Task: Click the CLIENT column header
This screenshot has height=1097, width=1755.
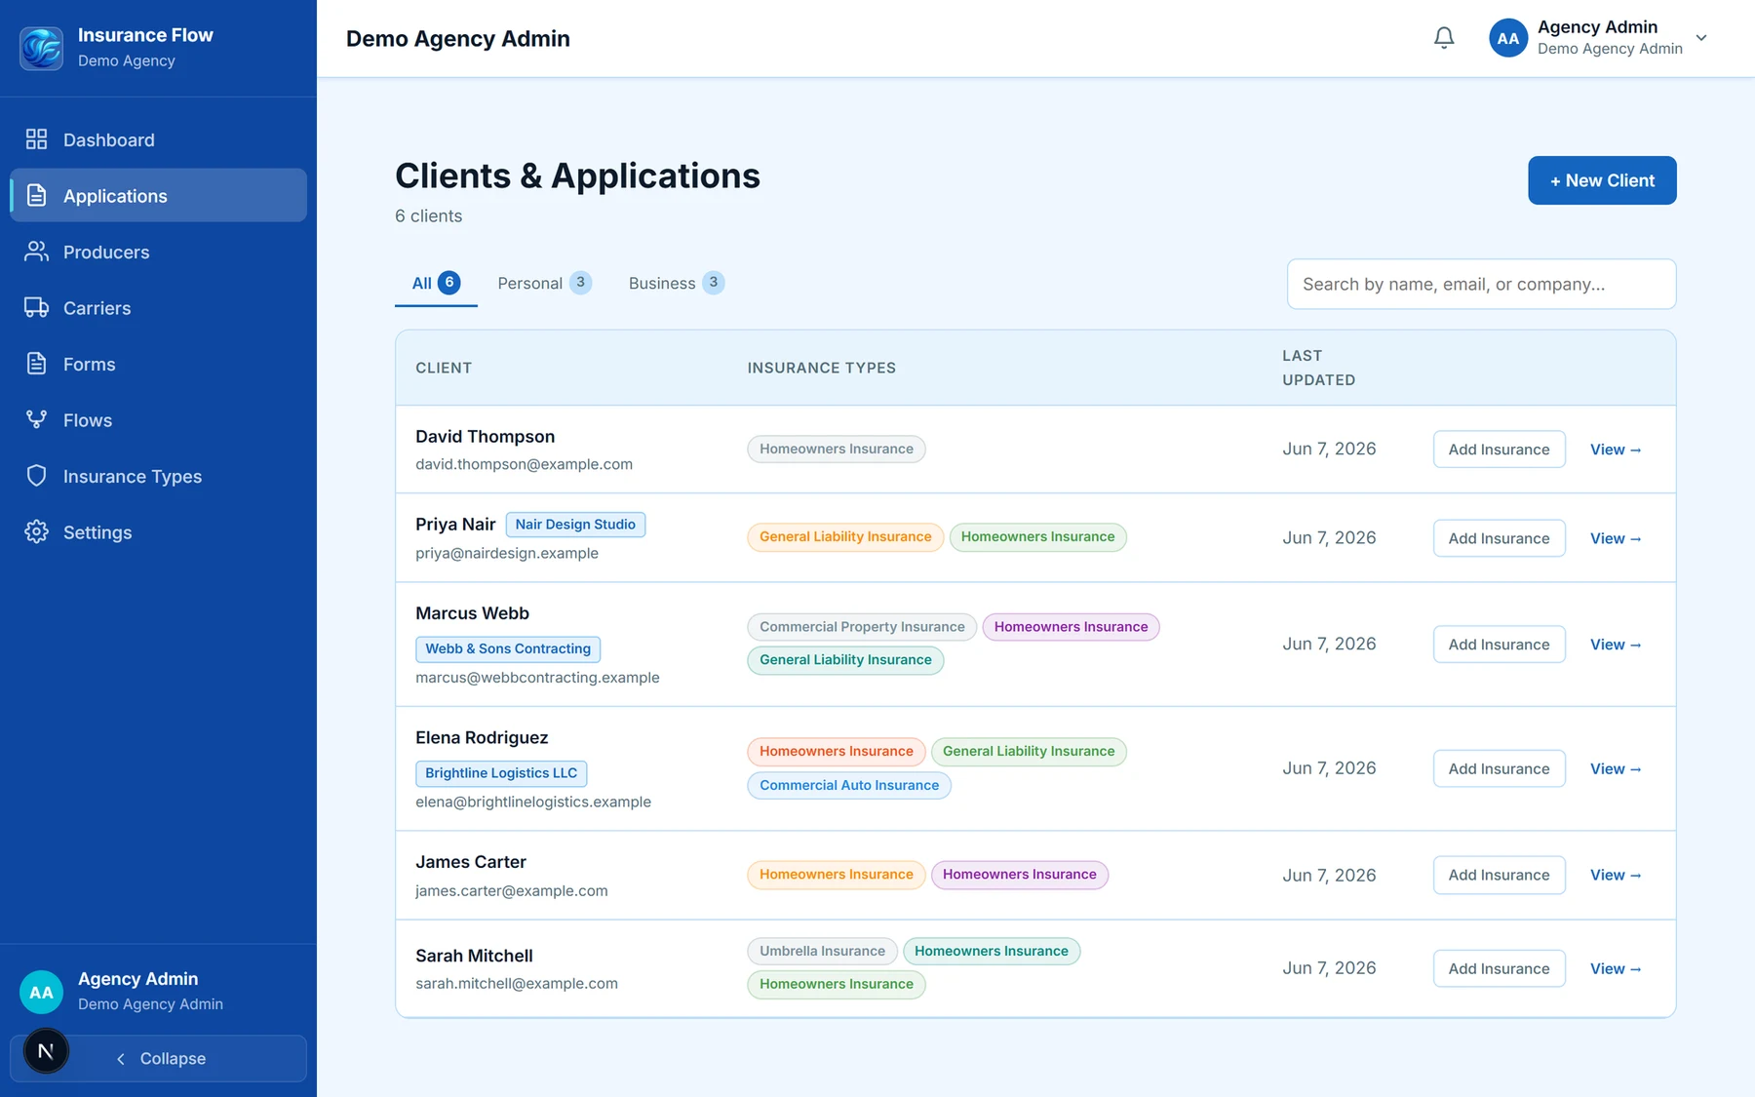Action: (444, 368)
